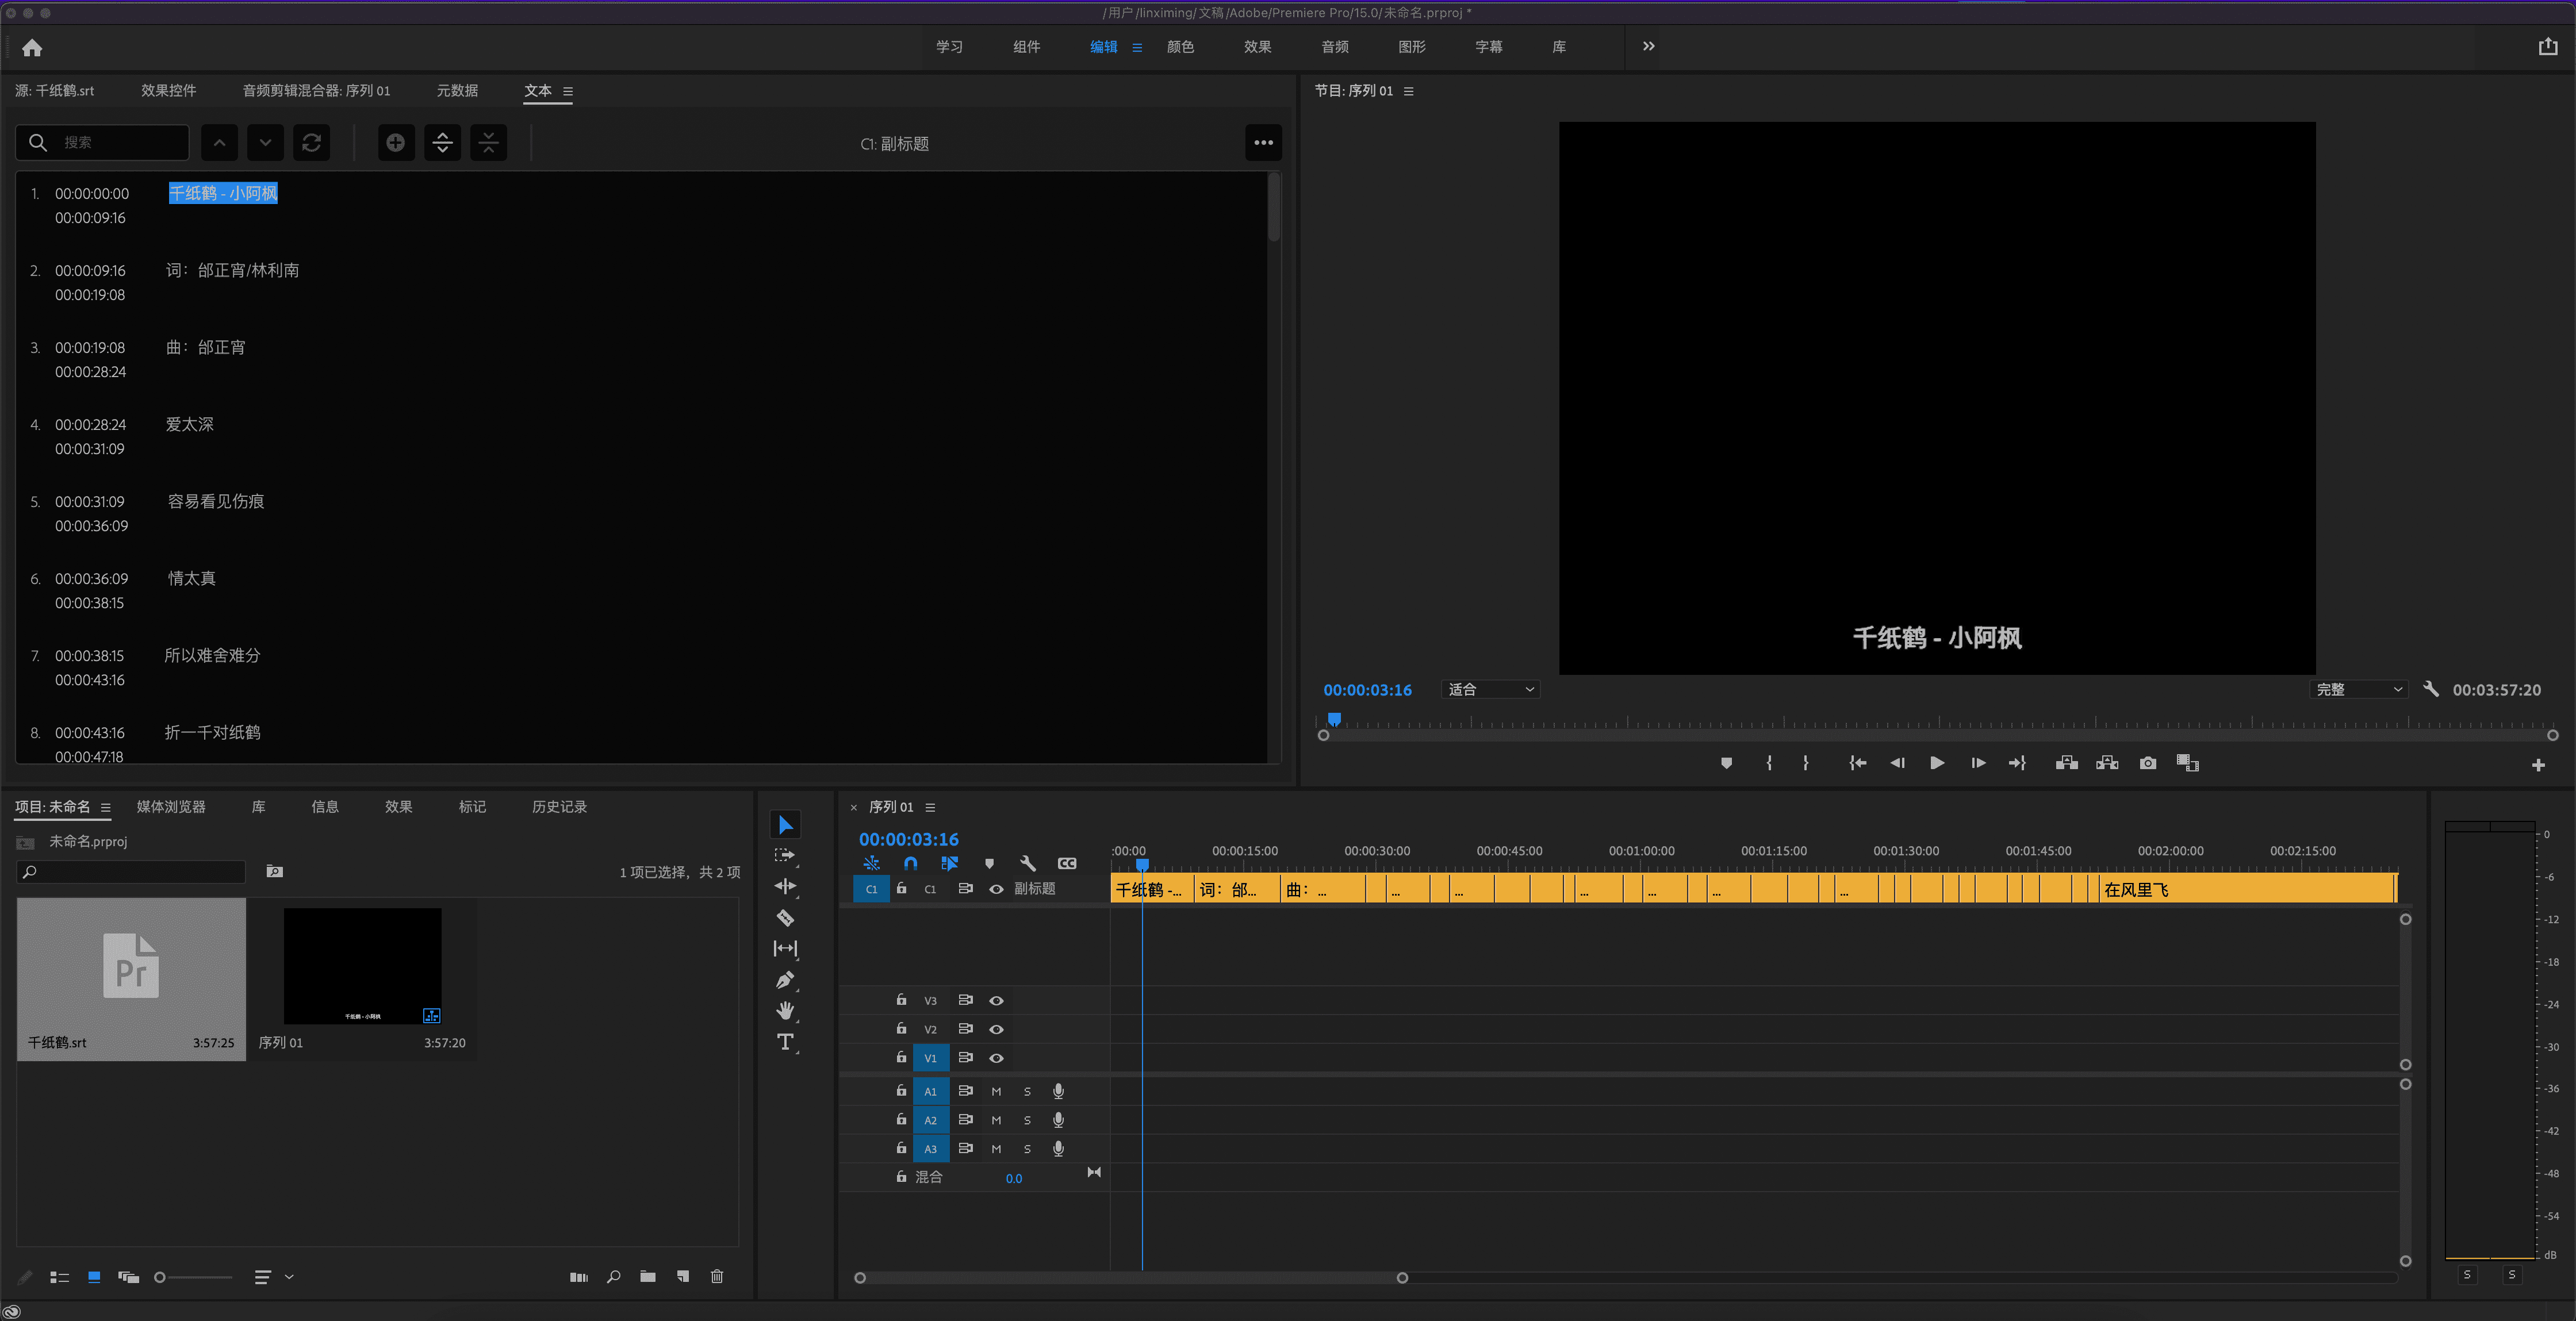Mute audio track A1
Viewport: 2576px width, 1321px height.
click(x=996, y=1091)
